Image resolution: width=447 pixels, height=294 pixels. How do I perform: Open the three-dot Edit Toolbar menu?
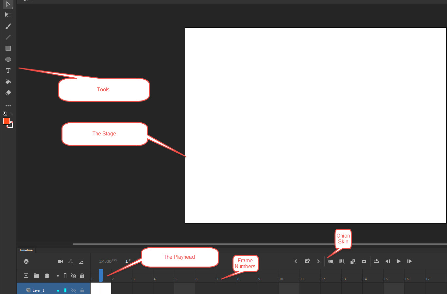(8, 106)
